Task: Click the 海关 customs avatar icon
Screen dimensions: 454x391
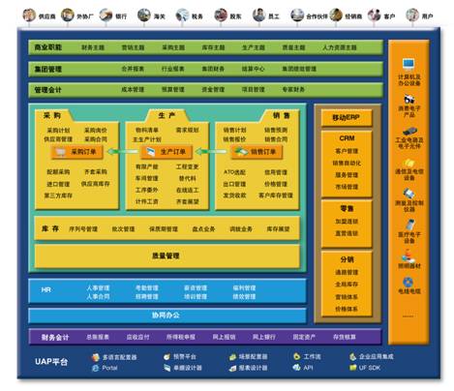Action: (x=144, y=15)
